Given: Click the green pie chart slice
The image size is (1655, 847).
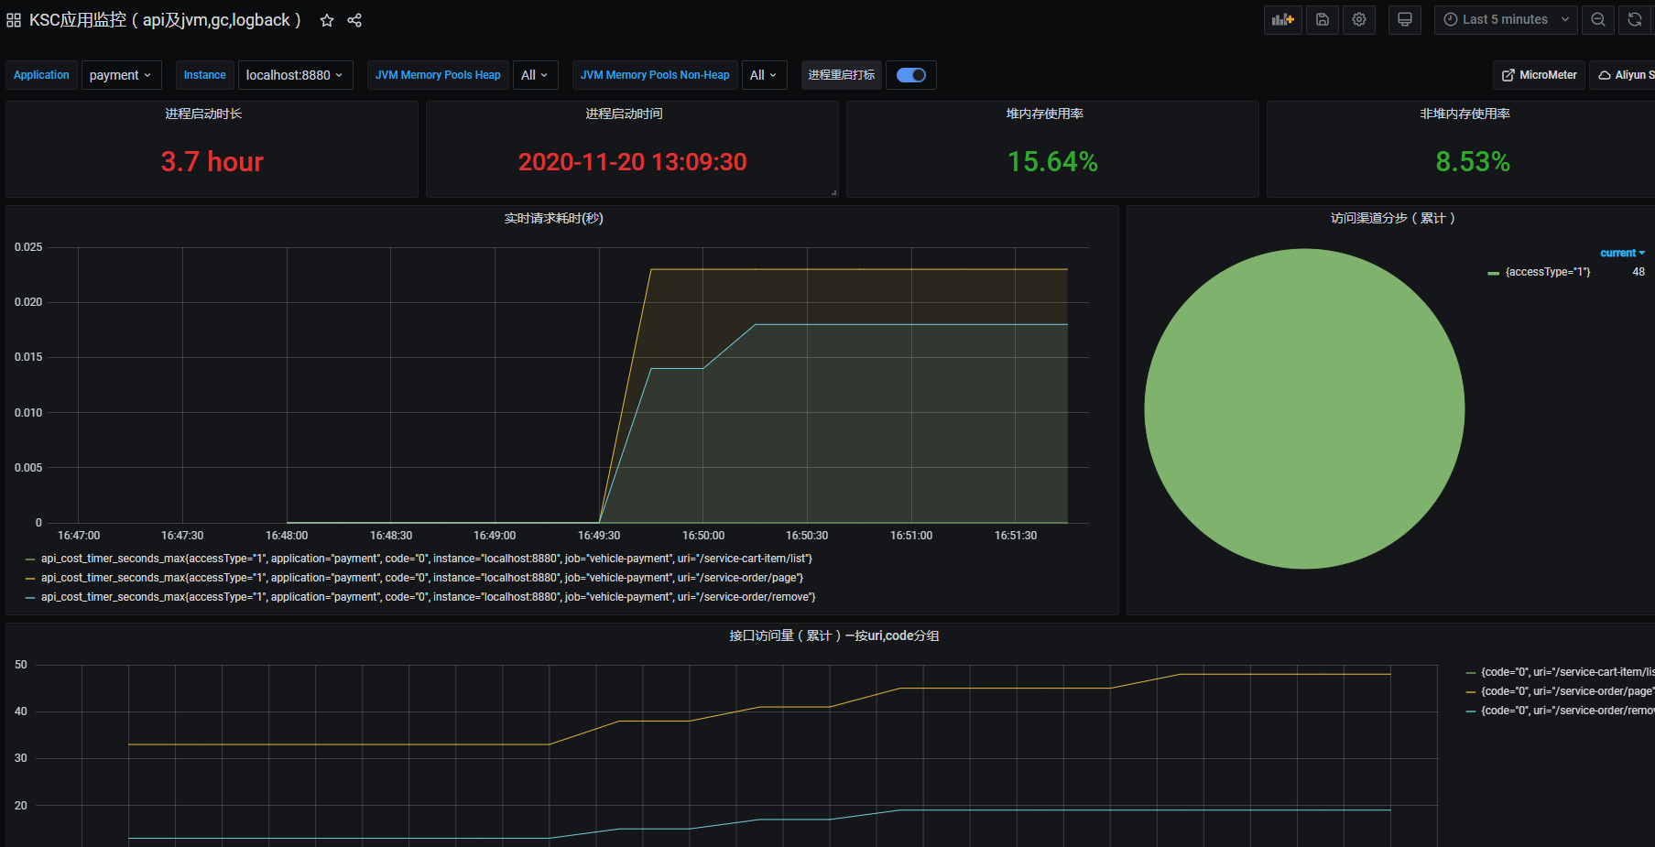Looking at the screenshot, I should click(x=1304, y=408).
